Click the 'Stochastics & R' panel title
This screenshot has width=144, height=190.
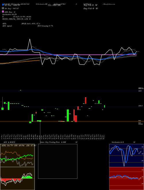tap(118, 142)
